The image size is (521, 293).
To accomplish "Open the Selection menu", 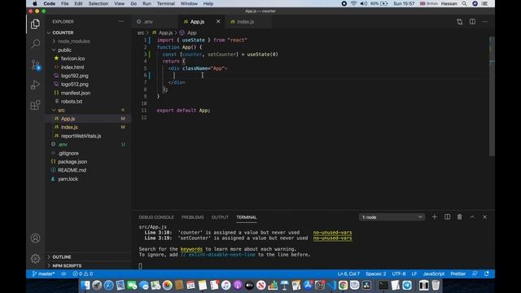I will [98, 3].
